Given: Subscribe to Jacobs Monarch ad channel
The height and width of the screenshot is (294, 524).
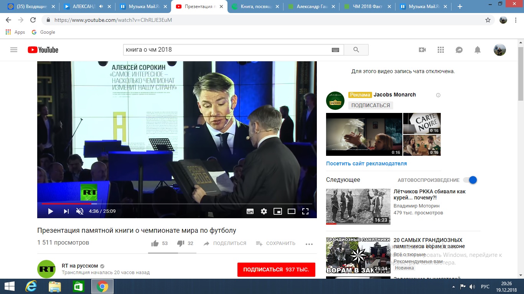Looking at the screenshot, I should click(x=371, y=105).
